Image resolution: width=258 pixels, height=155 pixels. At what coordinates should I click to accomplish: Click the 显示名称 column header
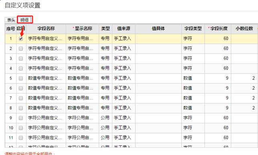click(82, 29)
